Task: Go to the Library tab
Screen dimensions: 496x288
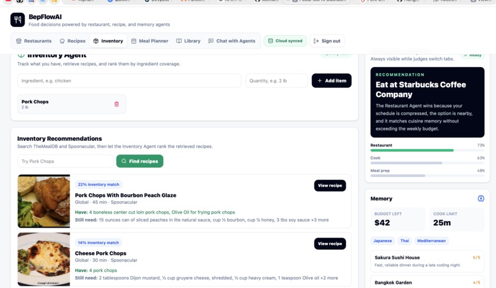Action: pyautogui.click(x=188, y=41)
